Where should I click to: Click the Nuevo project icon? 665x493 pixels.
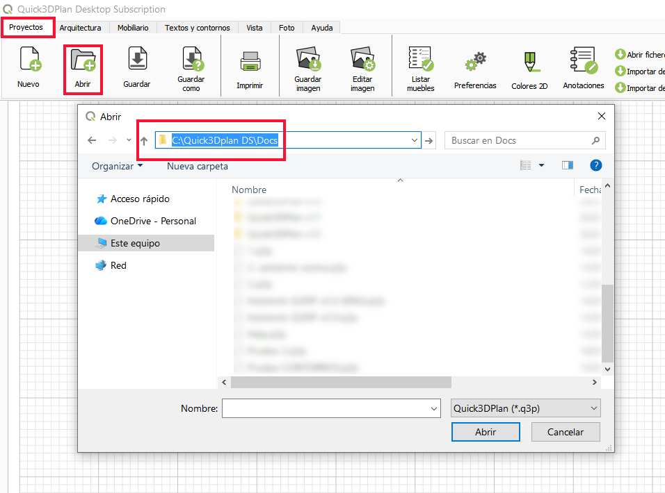[30, 59]
